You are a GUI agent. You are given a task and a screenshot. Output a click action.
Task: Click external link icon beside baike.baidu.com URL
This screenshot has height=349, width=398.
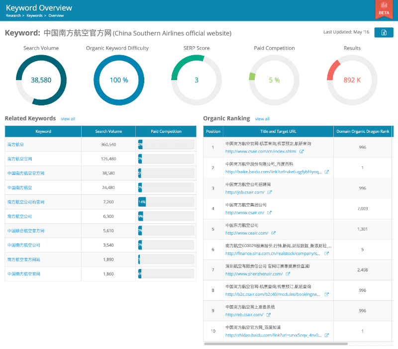(327, 172)
